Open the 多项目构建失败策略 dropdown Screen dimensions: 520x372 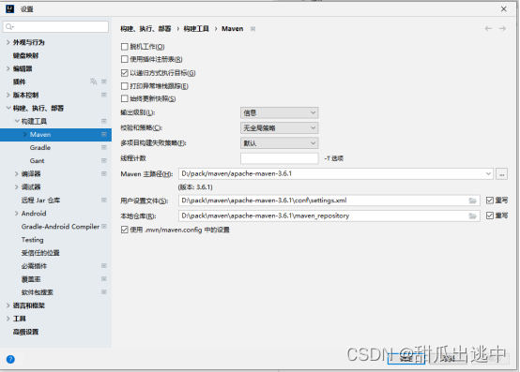[x=279, y=143]
